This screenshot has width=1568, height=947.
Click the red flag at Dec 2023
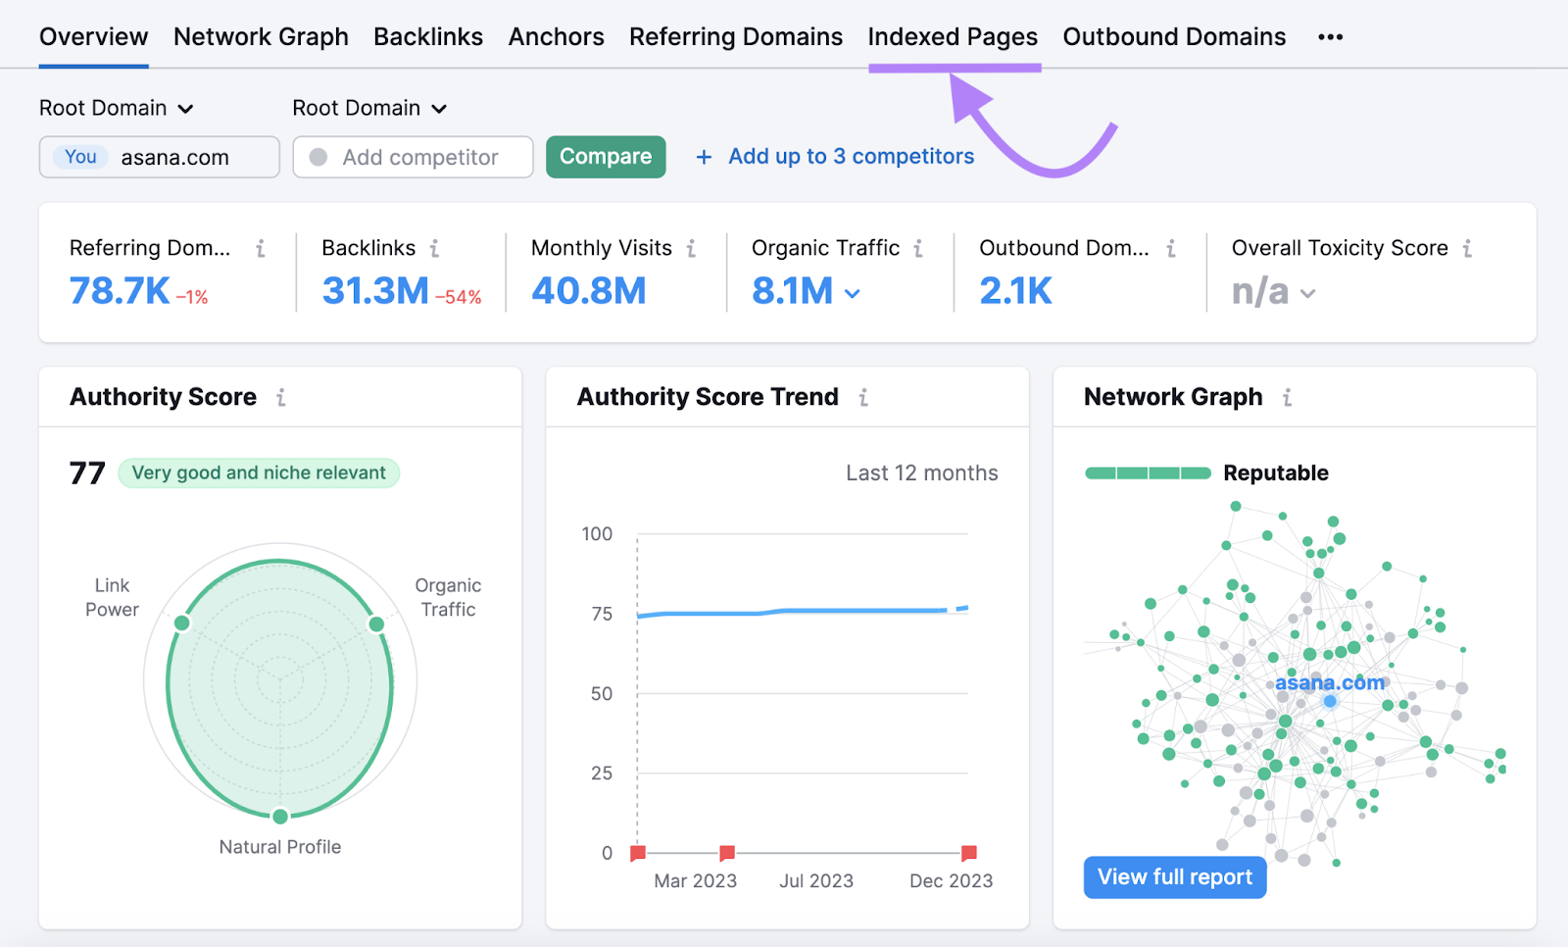click(x=969, y=853)
